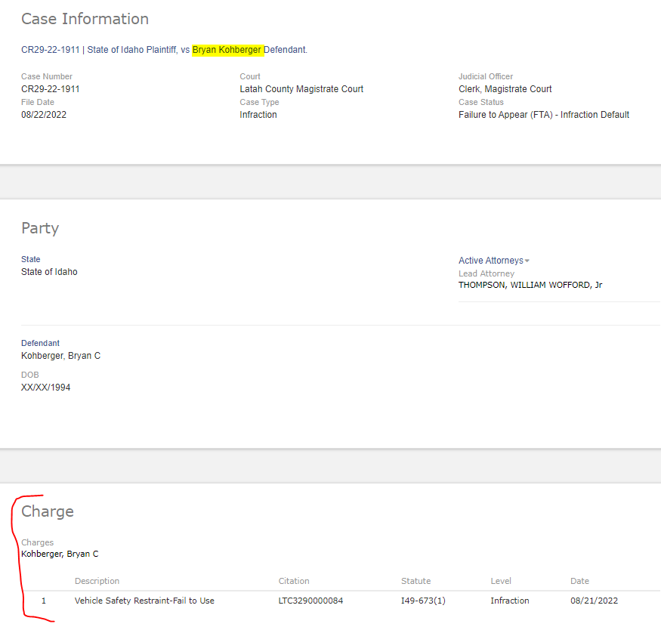Click the DOB value XX/XX/1994

pyautogui.click(x=46, y=388)
